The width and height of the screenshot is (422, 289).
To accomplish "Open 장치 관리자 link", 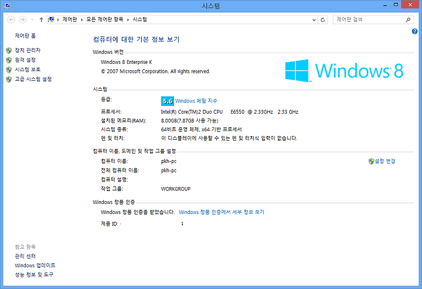I will (x=28, y=50).
